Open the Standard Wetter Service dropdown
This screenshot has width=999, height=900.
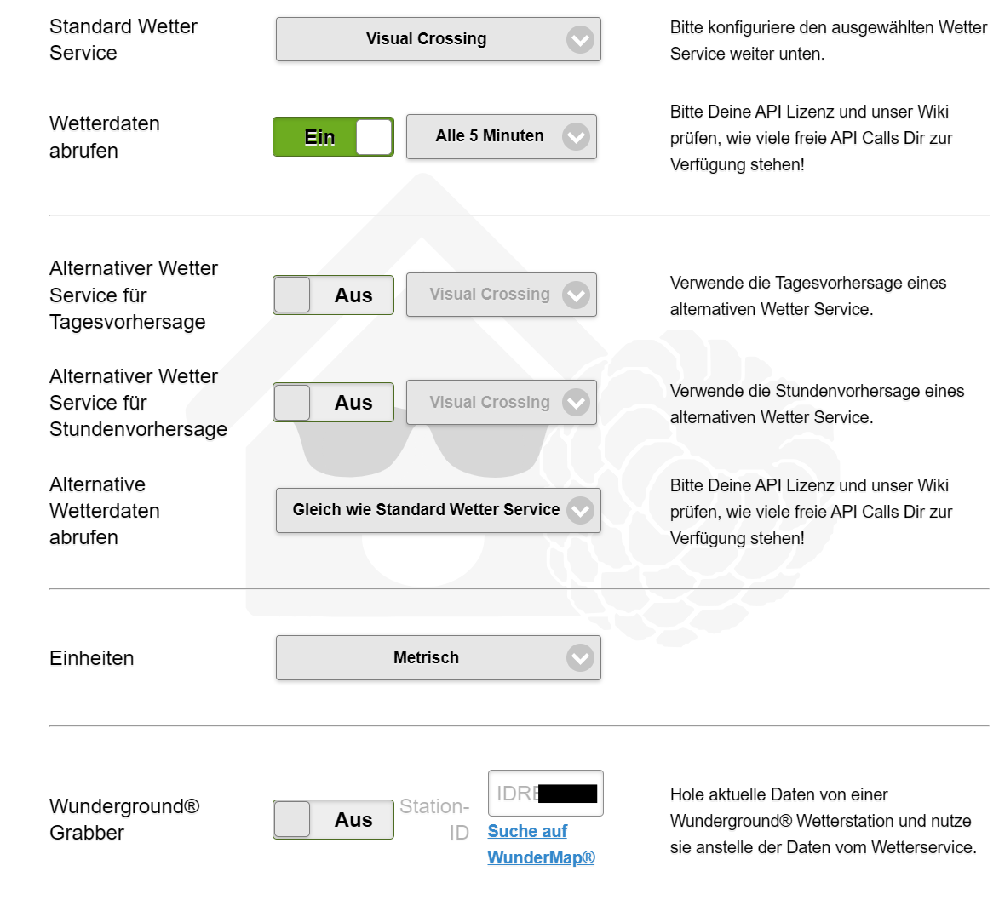tap(426, 39)
